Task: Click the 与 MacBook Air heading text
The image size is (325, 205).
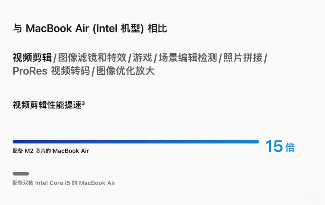Action: 51,28
